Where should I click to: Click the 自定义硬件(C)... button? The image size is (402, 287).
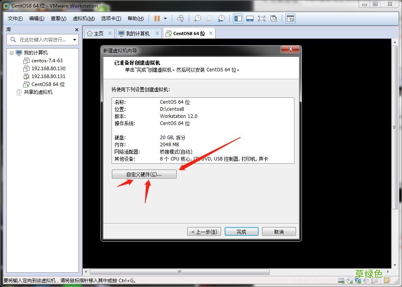144,174
